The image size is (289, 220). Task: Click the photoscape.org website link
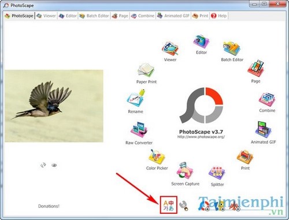(x=201, y=137)
